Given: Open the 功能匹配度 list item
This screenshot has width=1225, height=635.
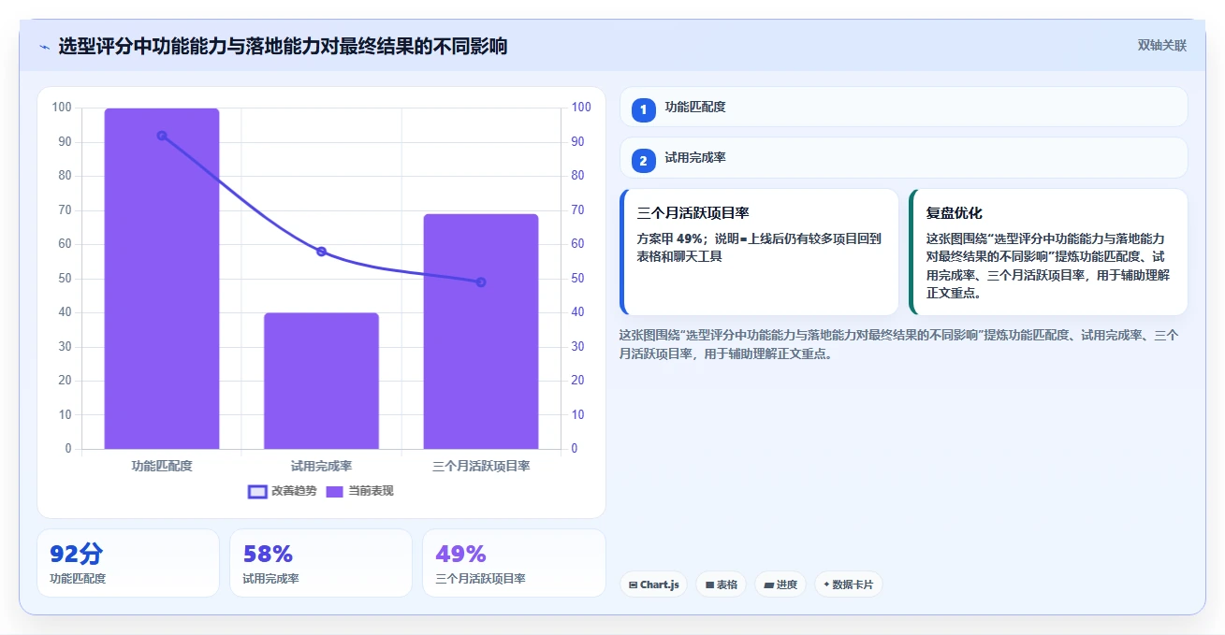Looking at the screenshot, I should [x=903, y=107].
